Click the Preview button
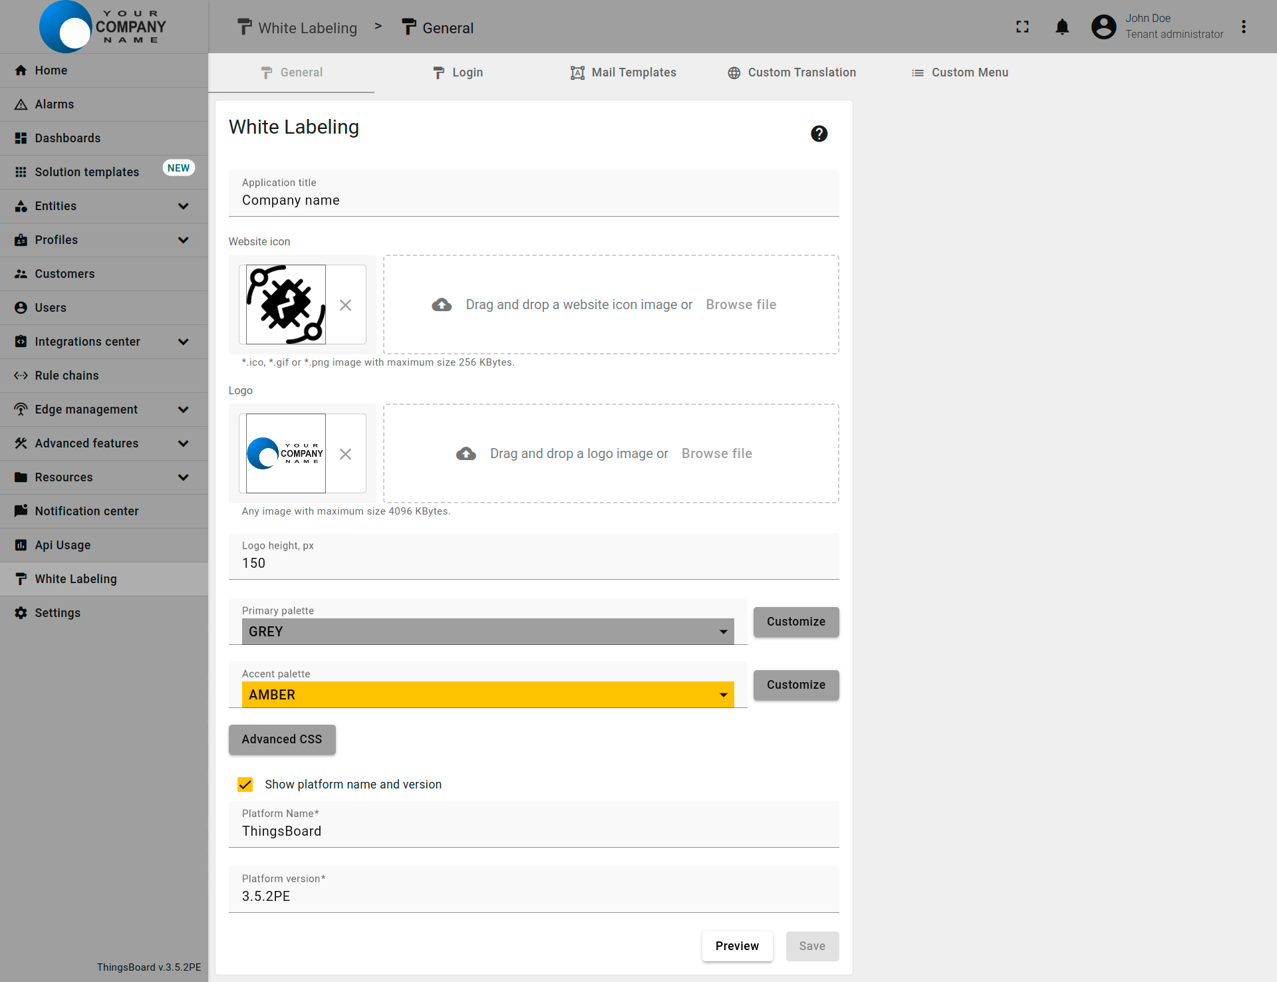This screenshot has height=982, width=1277. 737,946
